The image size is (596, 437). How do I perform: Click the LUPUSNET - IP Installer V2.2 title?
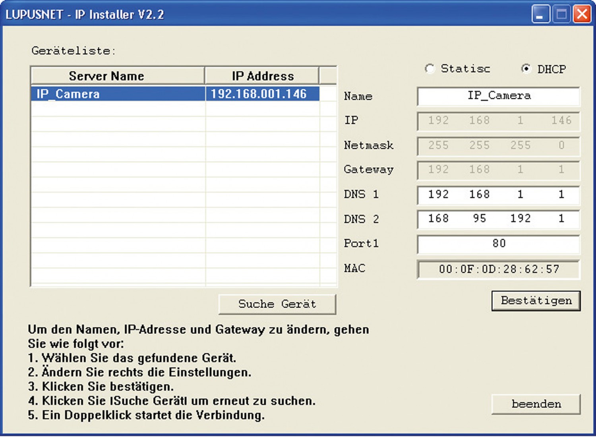pyautogui.click(x=85, y=15)
